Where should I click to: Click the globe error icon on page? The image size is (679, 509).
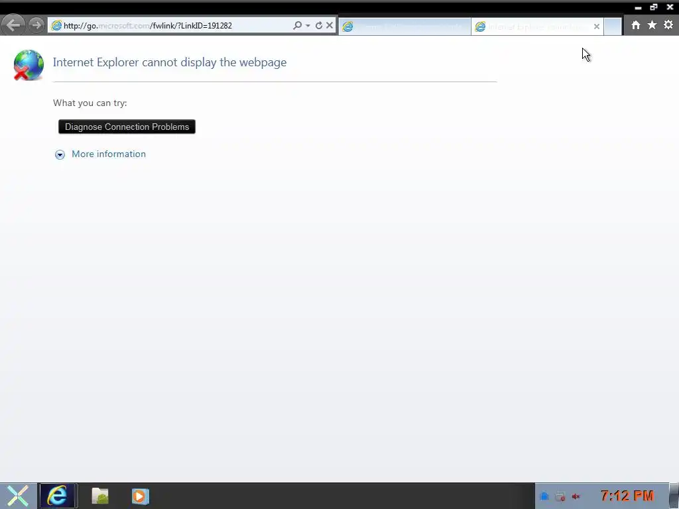point(29,66)
